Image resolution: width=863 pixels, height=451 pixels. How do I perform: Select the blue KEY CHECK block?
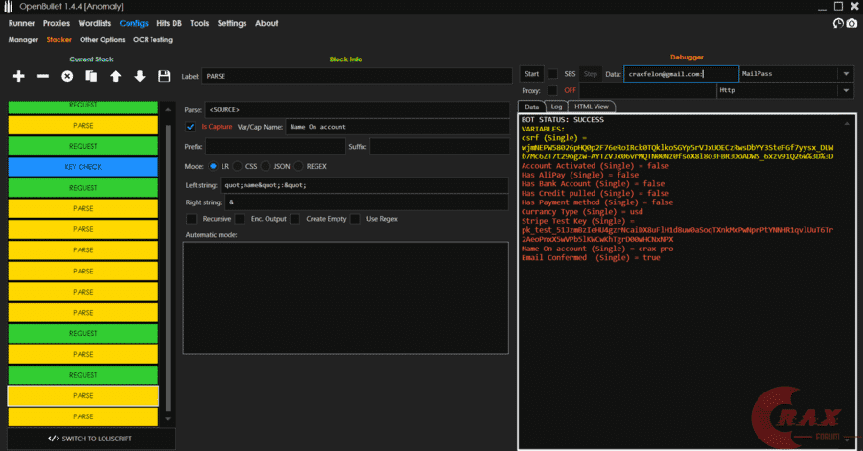pos(82,166)
